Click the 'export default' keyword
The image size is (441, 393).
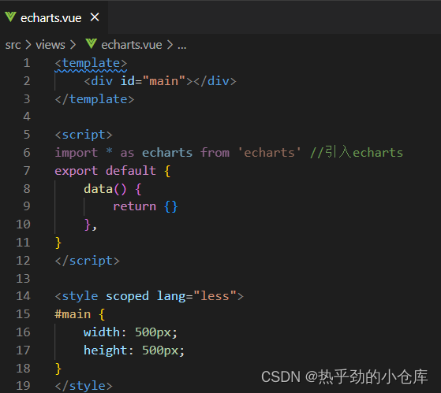click(105, 171)
